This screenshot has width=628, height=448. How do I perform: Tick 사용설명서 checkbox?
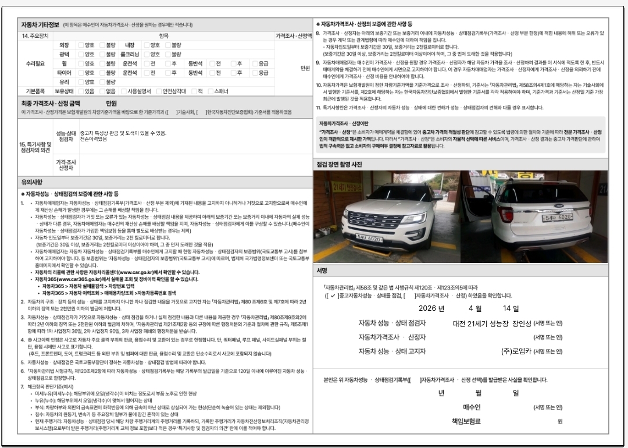pos(124,91)
